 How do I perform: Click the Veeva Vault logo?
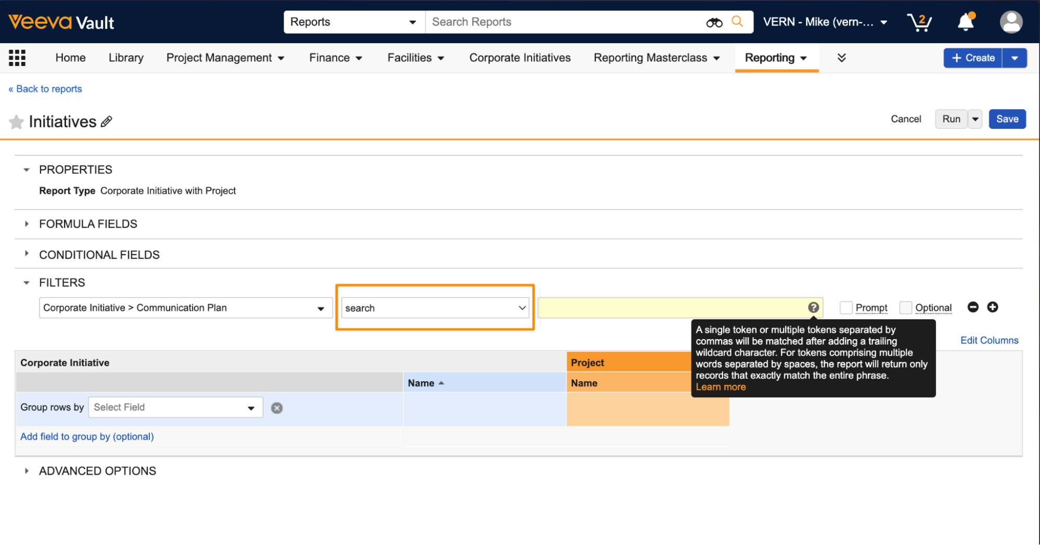pyautogui.click(x=61, y=22)
